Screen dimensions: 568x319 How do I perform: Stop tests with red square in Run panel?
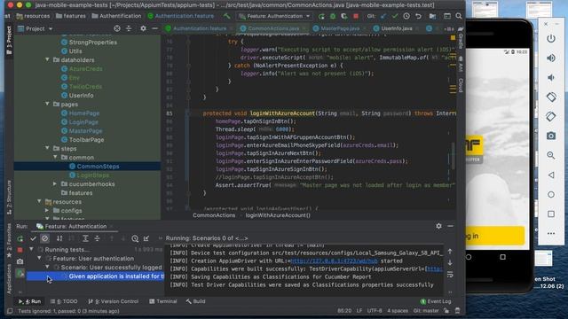(x=20, y=250)
